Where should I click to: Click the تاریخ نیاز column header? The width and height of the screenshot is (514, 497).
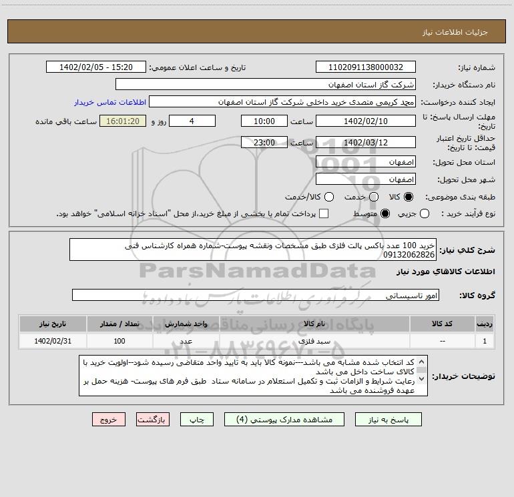(x=53, y=324)
